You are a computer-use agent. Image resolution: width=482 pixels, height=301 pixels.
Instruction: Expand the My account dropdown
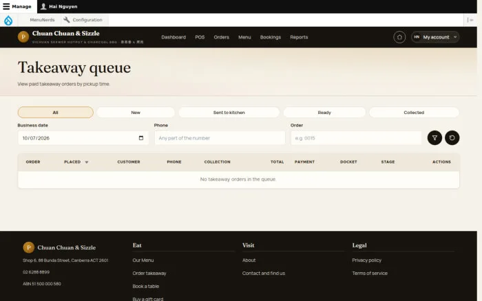[x=435, y=37]
